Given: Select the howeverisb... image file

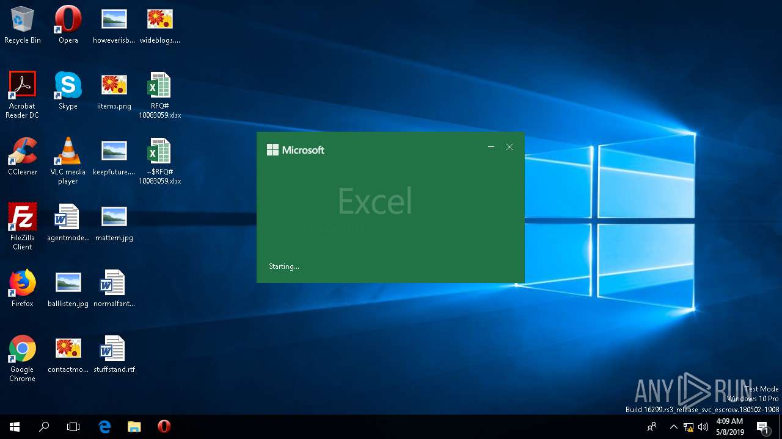Looking at the screenshot, I should (x=114, y=25).
